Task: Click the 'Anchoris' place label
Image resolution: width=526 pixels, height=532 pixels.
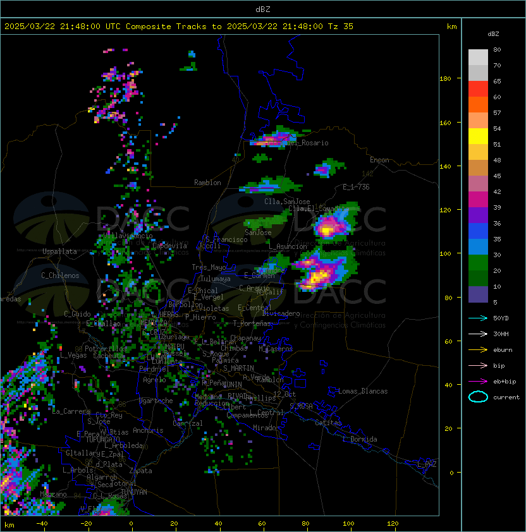Action: [148, 430]
